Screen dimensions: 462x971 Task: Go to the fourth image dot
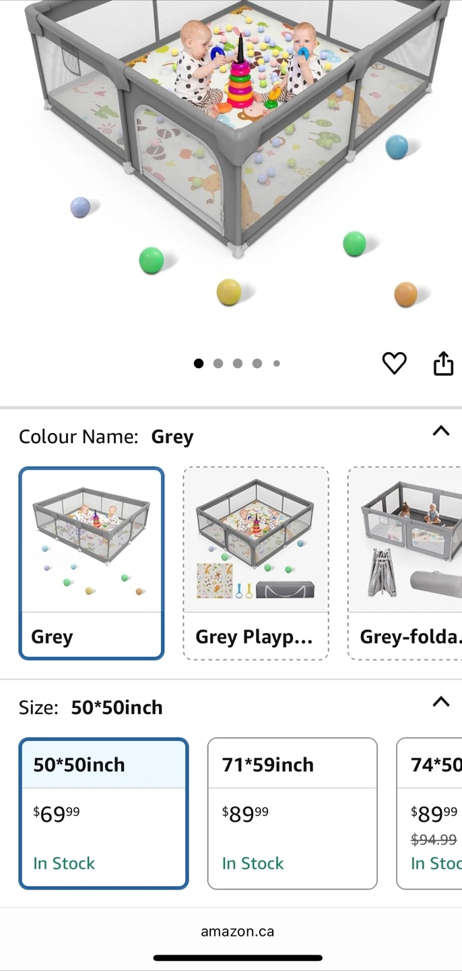tap(257, 363)
